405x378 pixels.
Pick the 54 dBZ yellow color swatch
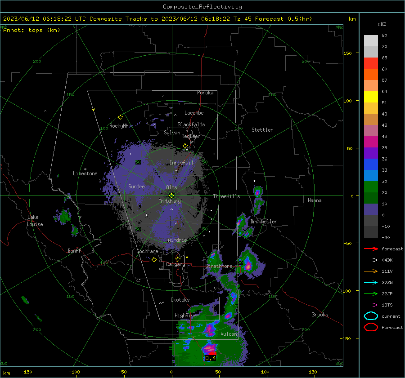point(371,97)
